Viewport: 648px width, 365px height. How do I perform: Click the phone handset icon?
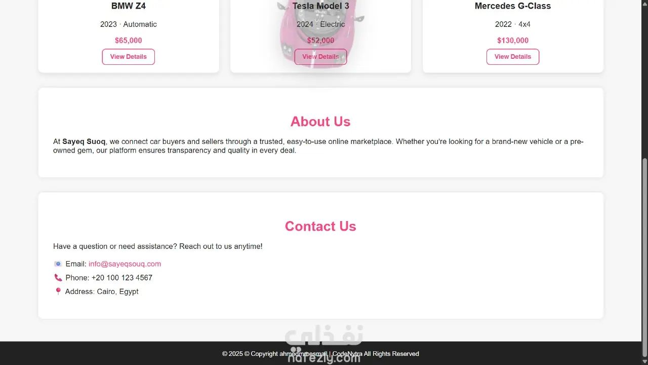(58, 278)
